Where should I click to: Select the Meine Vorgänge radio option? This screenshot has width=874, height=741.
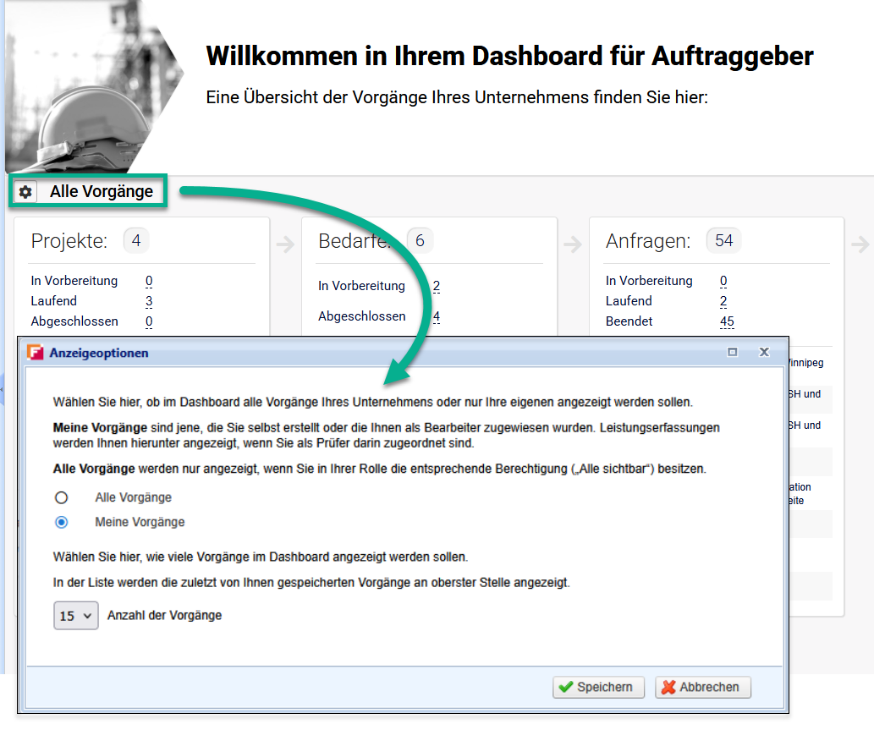pos(61,522)
